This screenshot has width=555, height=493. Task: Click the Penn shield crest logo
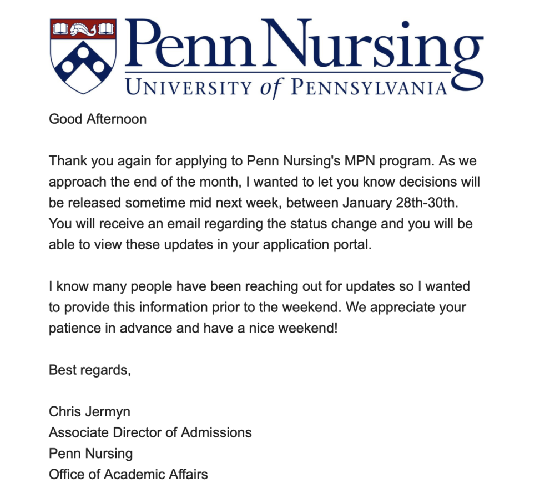83,56
